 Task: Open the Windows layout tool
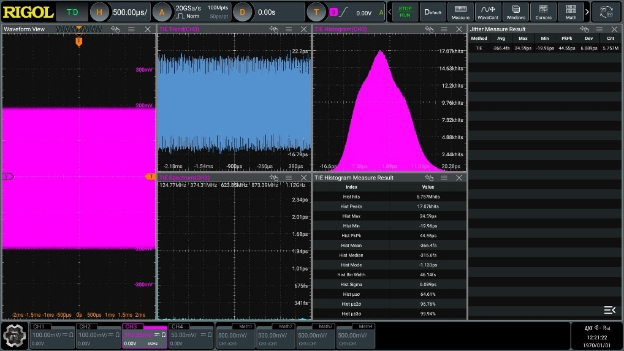click(x=516, y=12)
